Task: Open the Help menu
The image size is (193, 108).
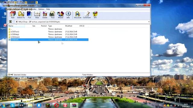Action: pos(48,9)
